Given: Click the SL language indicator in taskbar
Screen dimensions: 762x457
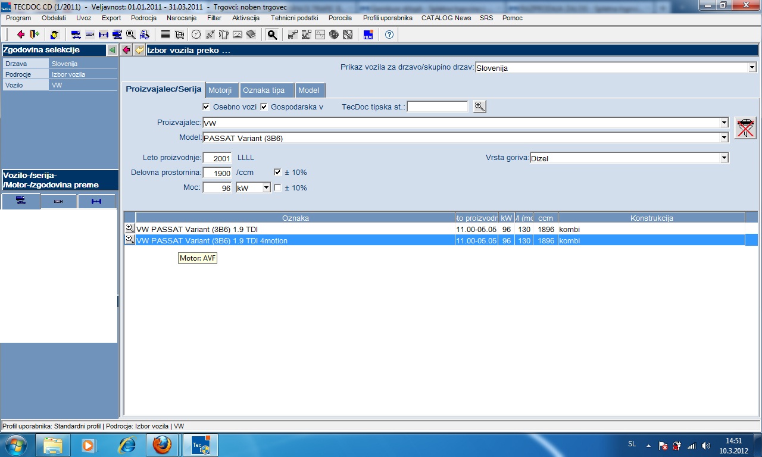Looking at the screenshot, I should 632,444.
